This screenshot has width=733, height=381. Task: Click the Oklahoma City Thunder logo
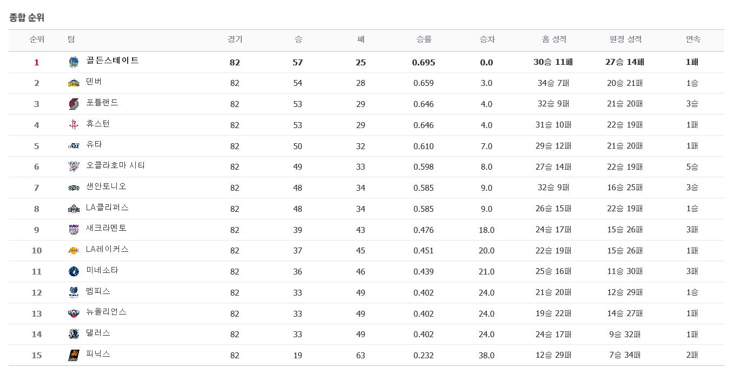[x=74, y=166]
